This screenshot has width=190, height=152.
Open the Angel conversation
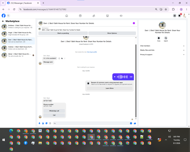(x=18, y=34)
